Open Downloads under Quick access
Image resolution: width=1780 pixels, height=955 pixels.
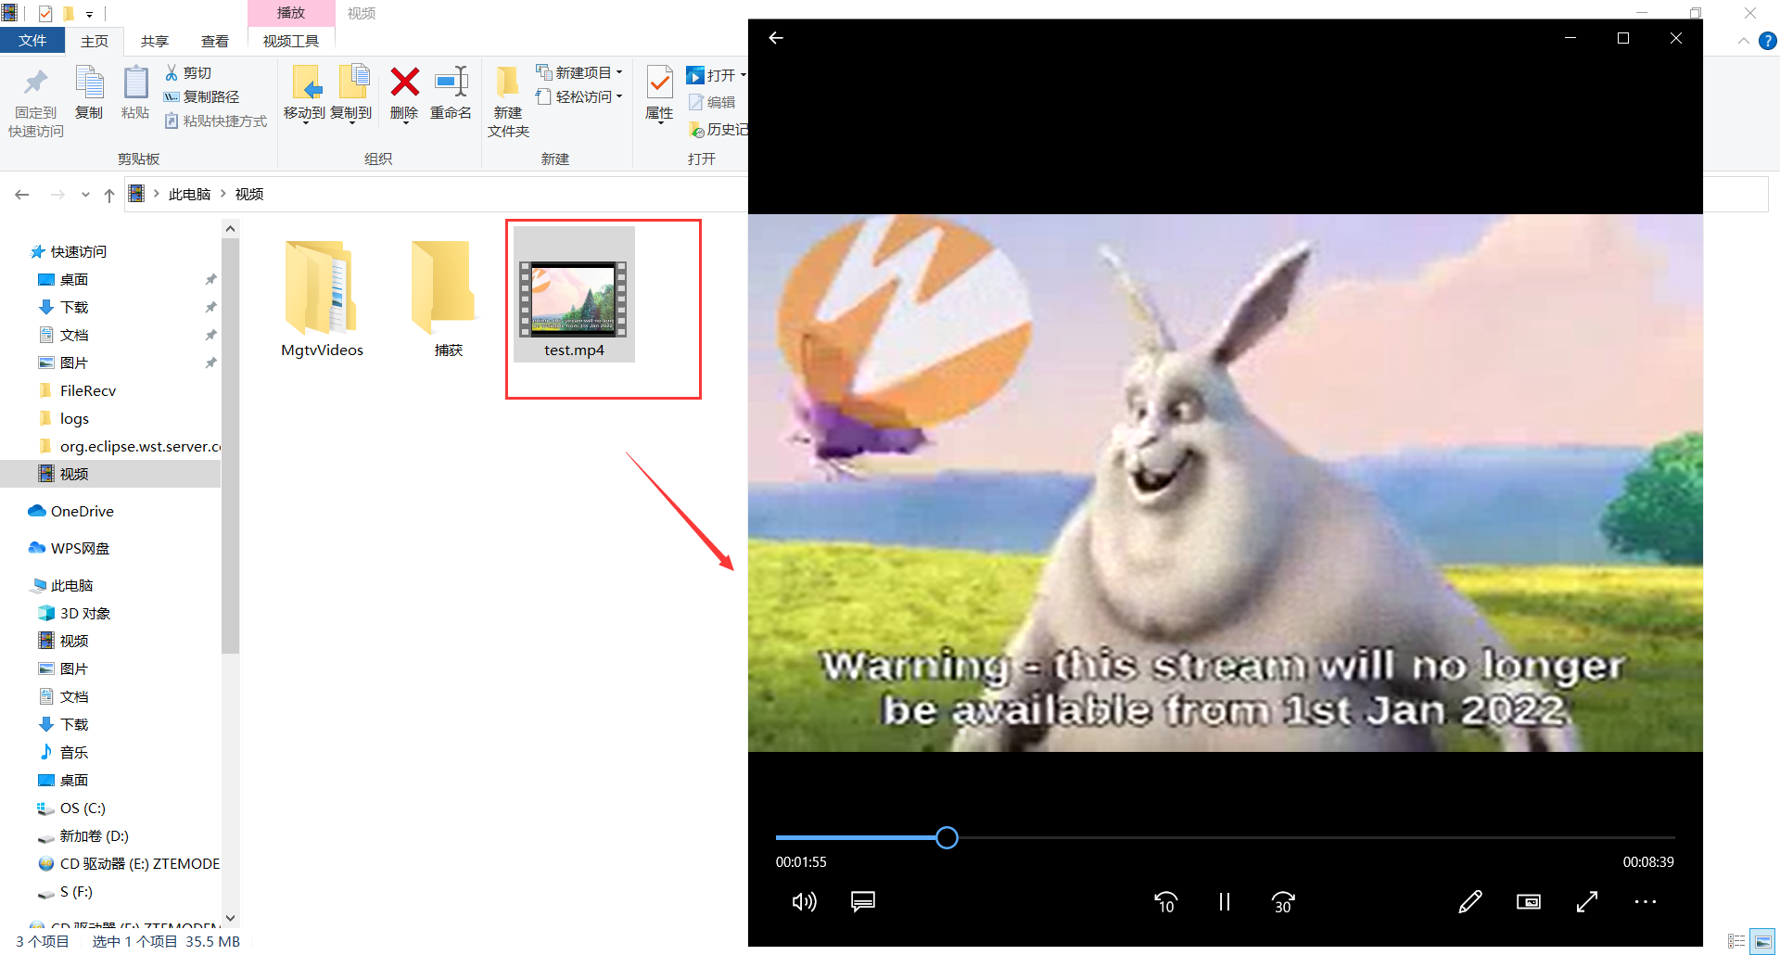(74, 307)
